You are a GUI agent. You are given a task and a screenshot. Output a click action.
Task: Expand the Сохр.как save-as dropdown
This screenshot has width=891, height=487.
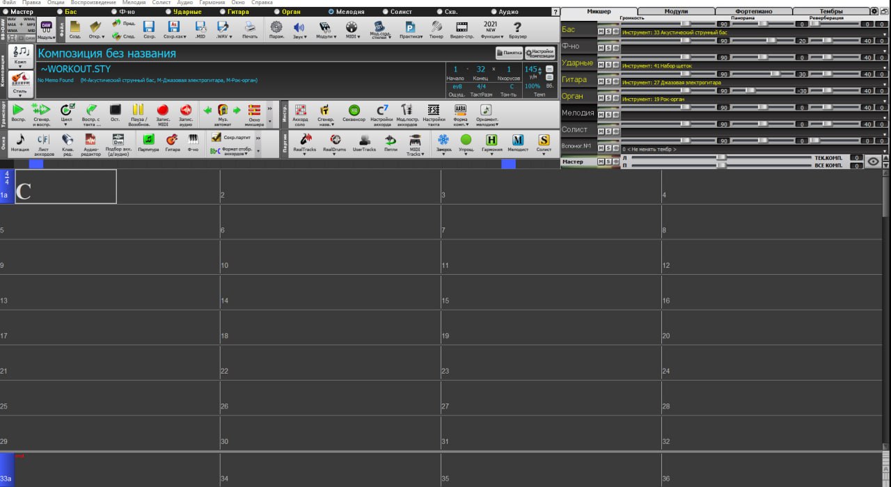coord(175,29)
